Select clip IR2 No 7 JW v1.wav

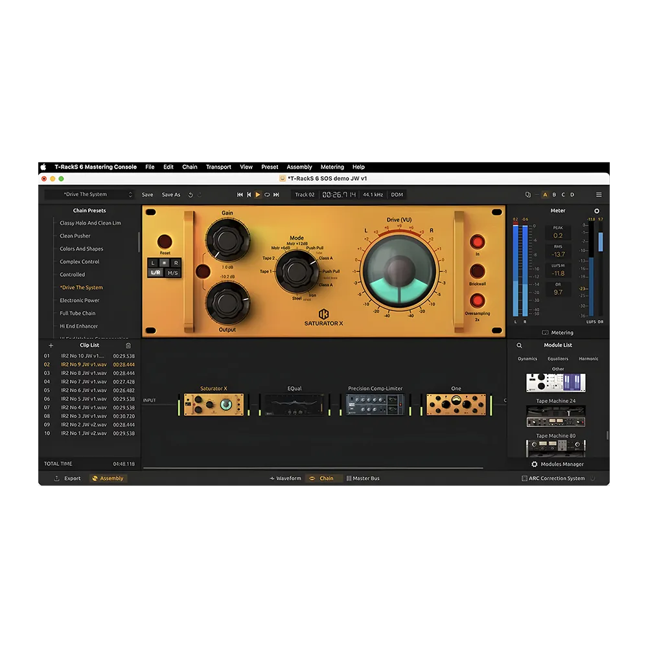89,382
